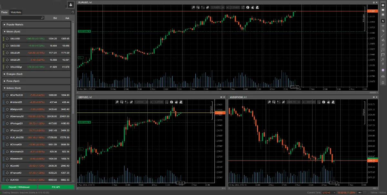Select stacked chart layout icon
This screenshot has width=387, height=195.
[383, 15]
